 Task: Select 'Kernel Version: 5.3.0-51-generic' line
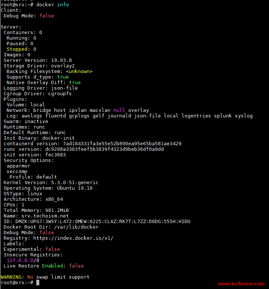click(51, 182)
